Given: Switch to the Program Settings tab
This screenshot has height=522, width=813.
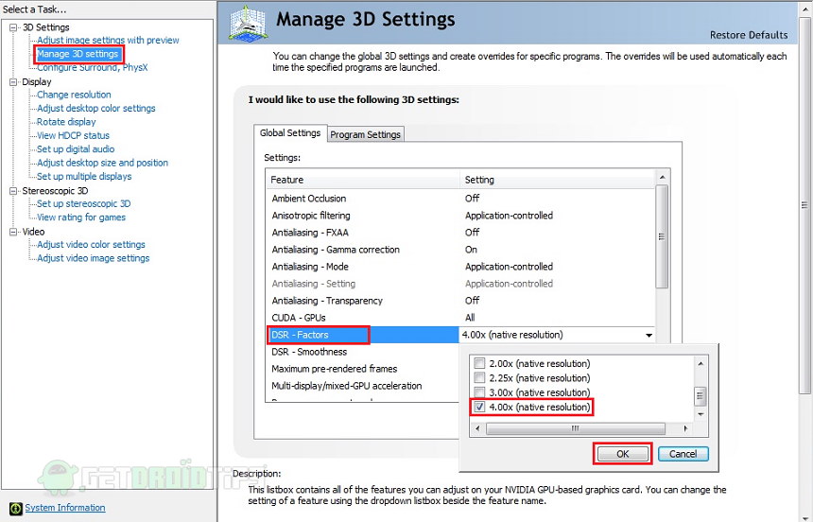Looking at the screenshot, I should coord(366,134).
